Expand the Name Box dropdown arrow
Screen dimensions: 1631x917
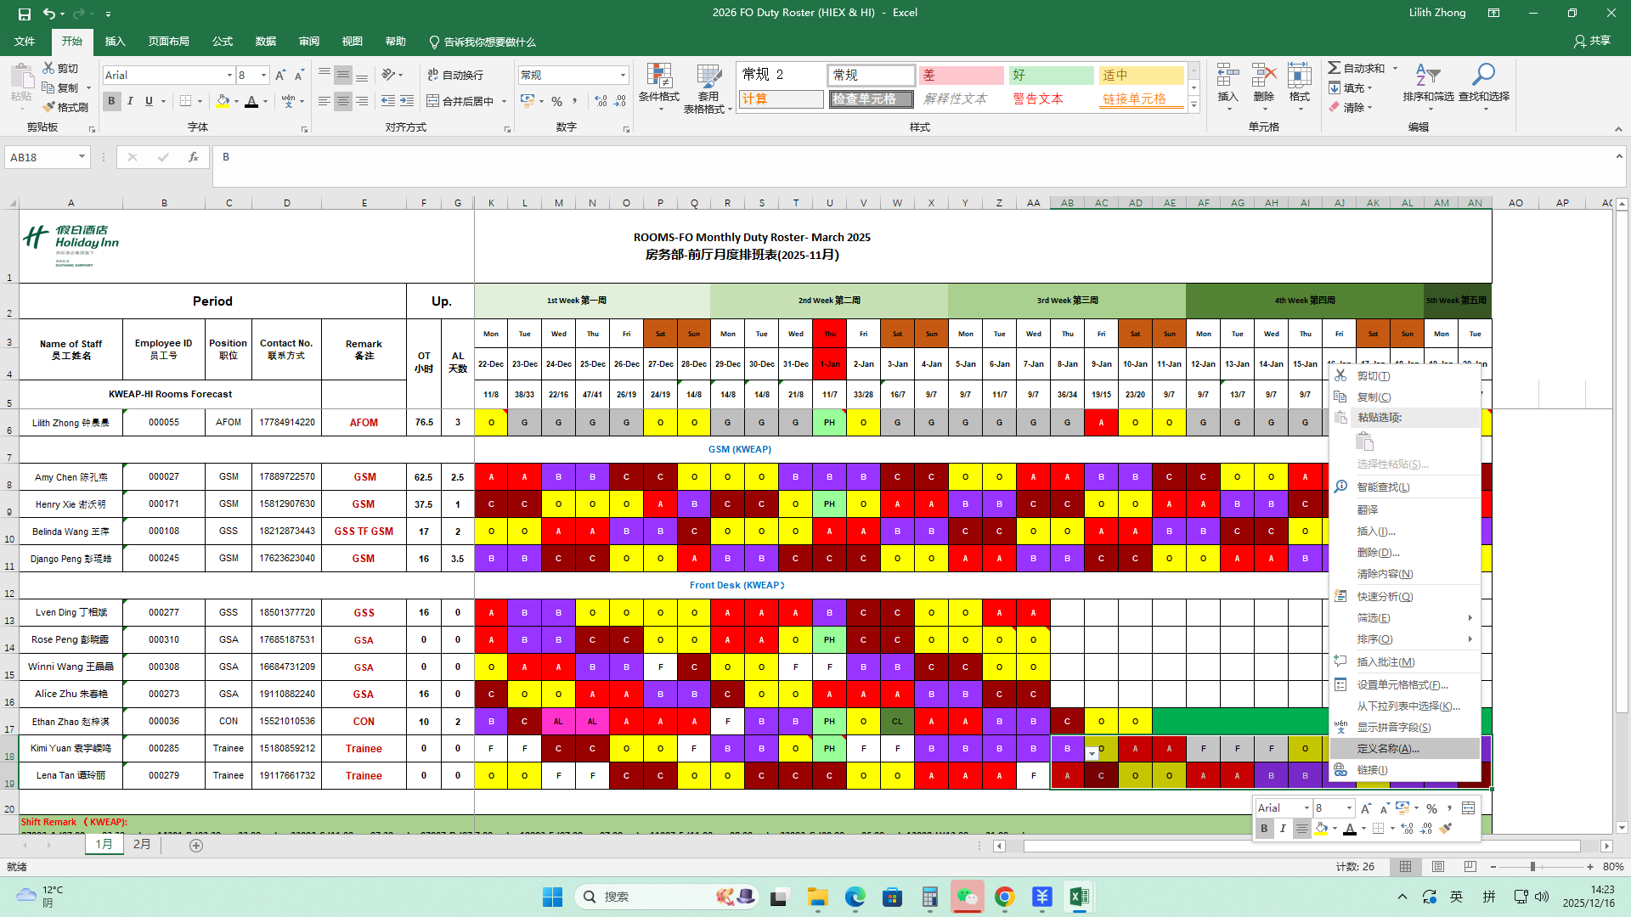tap(82, 157)
